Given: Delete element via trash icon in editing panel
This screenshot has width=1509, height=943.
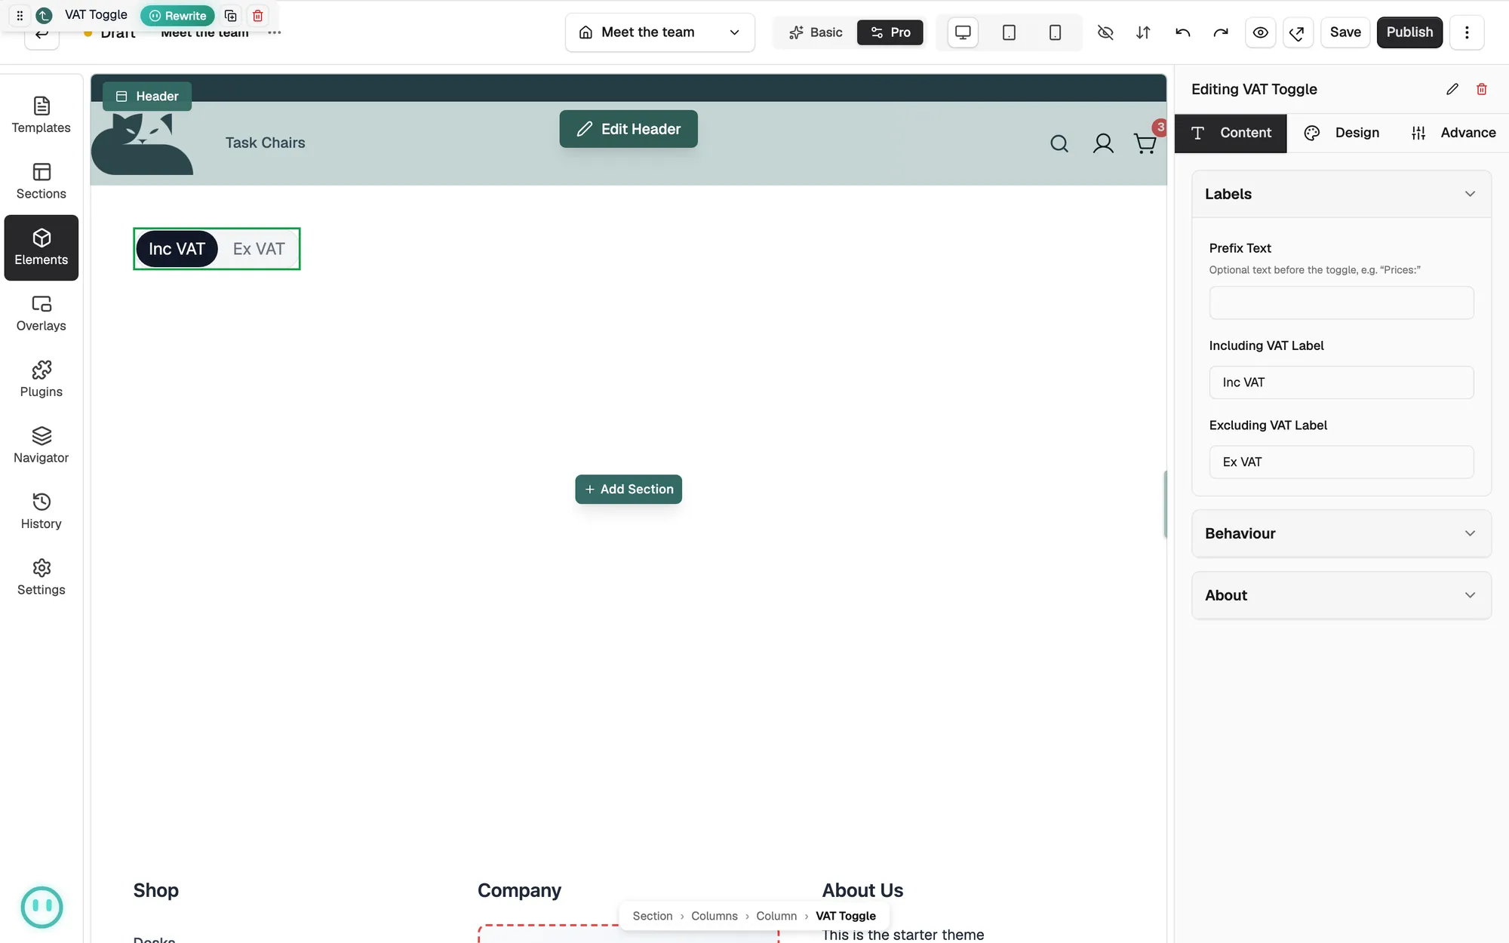Looking at the screenshot, I should 1482,89.
